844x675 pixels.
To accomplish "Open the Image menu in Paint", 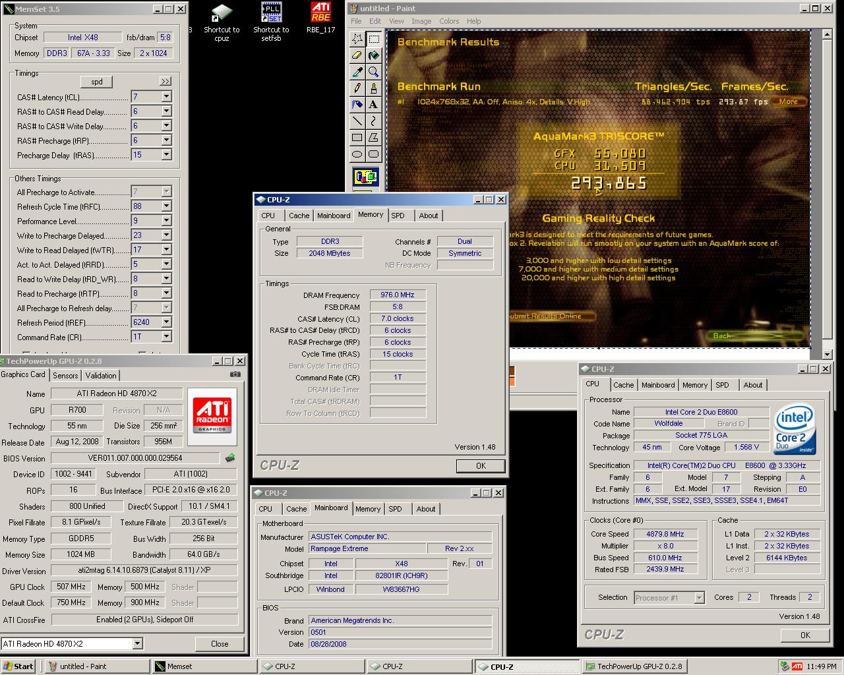I will pos(421,21).
